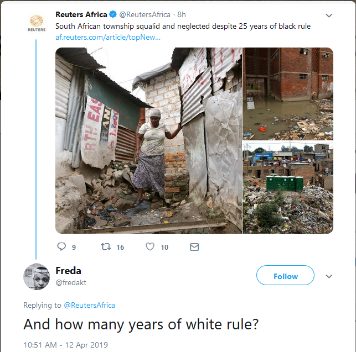Click the 8h tweet timestamp

tap(182, 14)
